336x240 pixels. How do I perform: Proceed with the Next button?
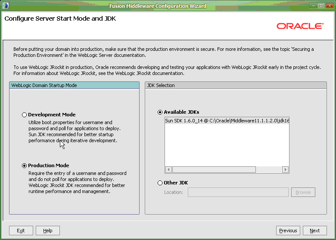tap(315, 231)
